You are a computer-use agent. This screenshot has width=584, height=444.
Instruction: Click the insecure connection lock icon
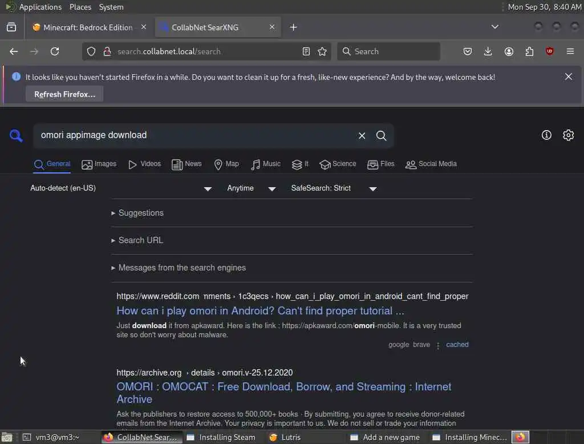107,51
